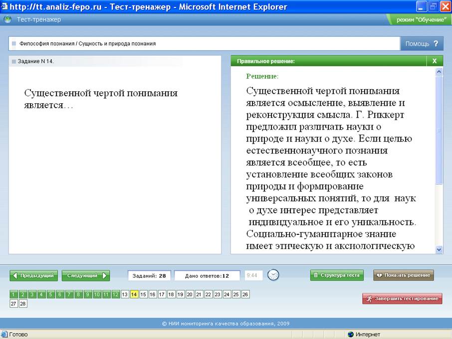Go to next question with Следующий

click(86, 275)
